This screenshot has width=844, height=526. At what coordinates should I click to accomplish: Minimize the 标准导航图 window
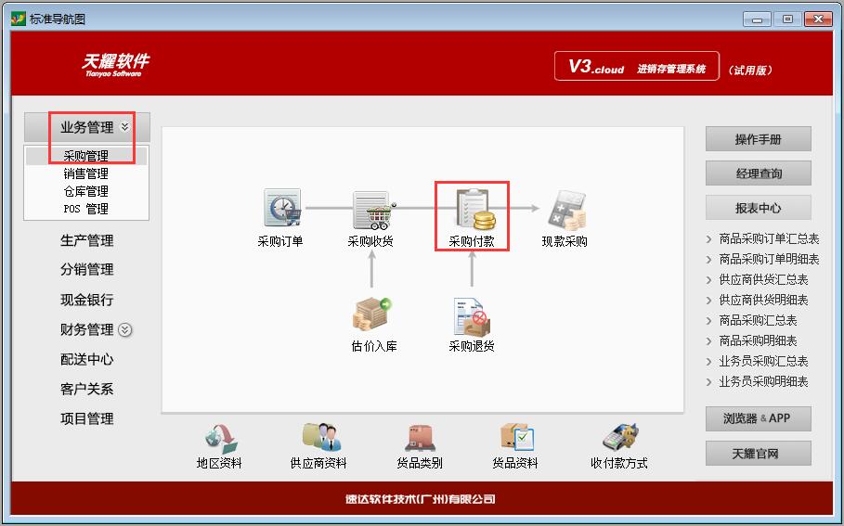(x=757, y=19)
